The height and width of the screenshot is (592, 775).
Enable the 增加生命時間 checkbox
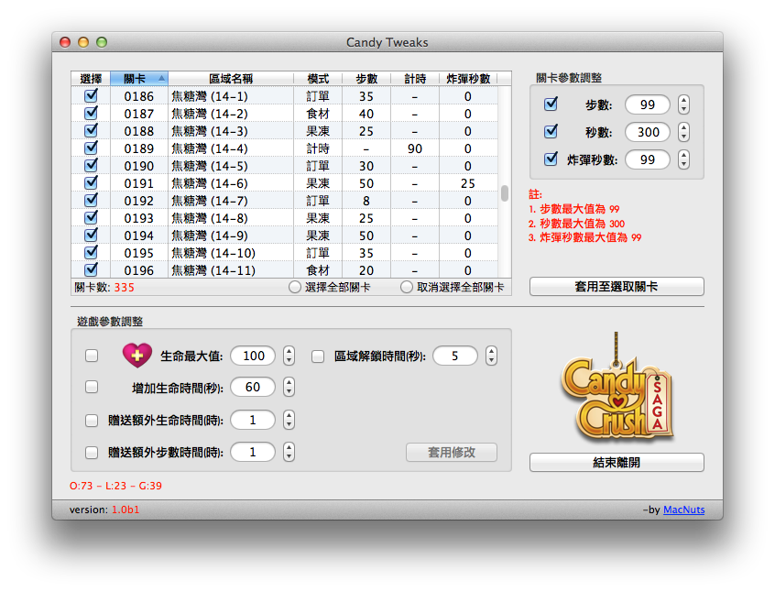pyautogui.click(x=91, y=387)
